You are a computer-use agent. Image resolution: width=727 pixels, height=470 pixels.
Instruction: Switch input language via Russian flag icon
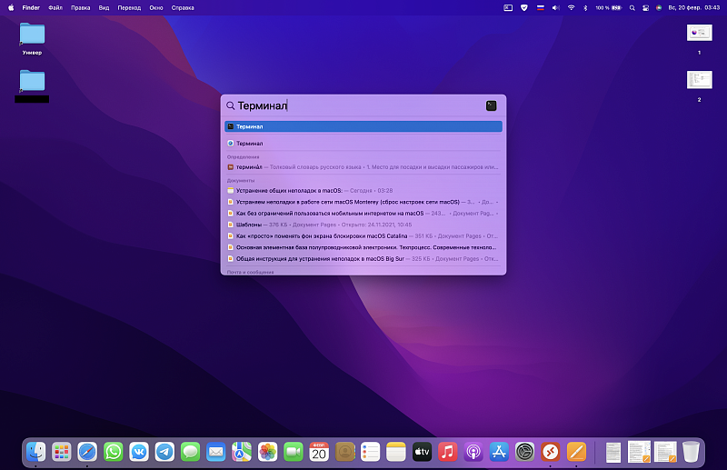(541, 7)
